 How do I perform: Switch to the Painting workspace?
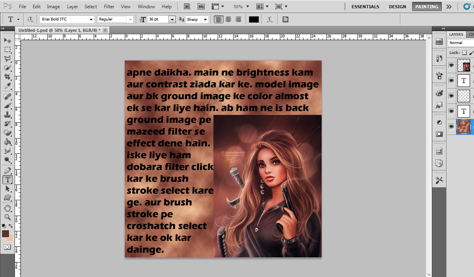pyautogui.click(x=427, y=7)
